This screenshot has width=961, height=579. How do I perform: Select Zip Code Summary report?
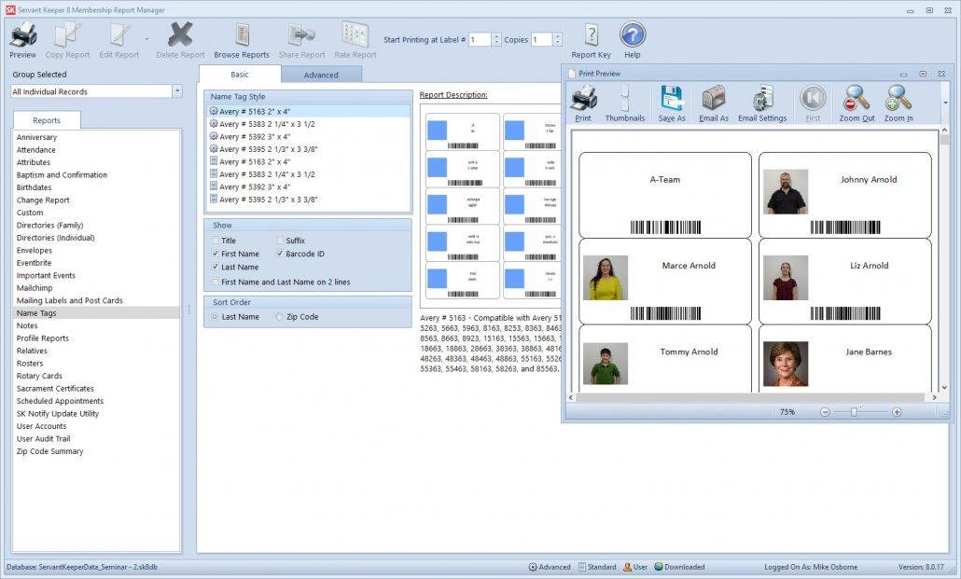pyautogui.click(x=95, y=451)
